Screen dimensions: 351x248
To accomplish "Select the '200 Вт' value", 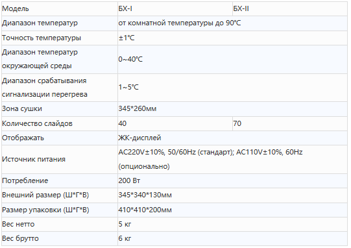I will point(129,180).
